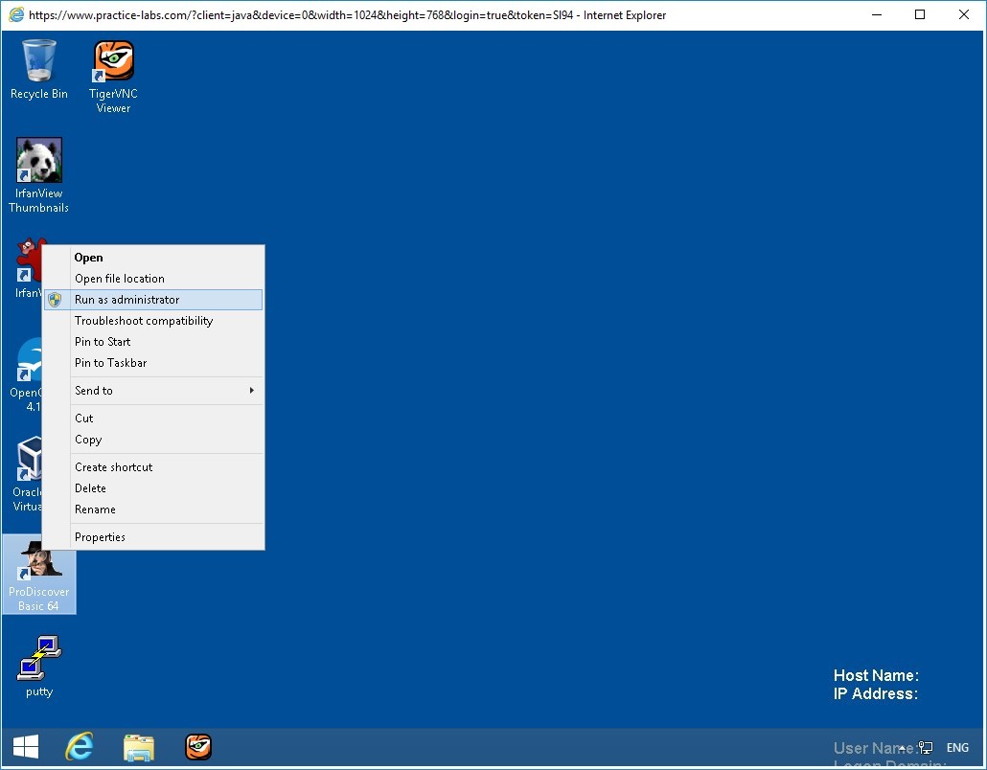The image size is (987, 770).
Task: Choose Cut in the context menu
Action: coord(153,419)
